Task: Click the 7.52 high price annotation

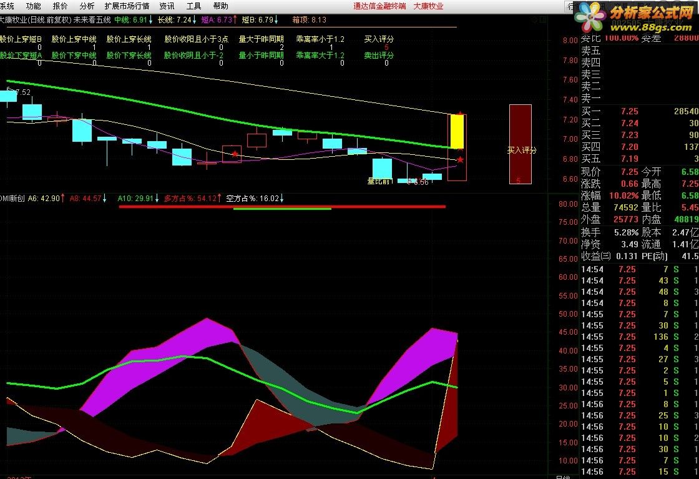Action: 23,92
